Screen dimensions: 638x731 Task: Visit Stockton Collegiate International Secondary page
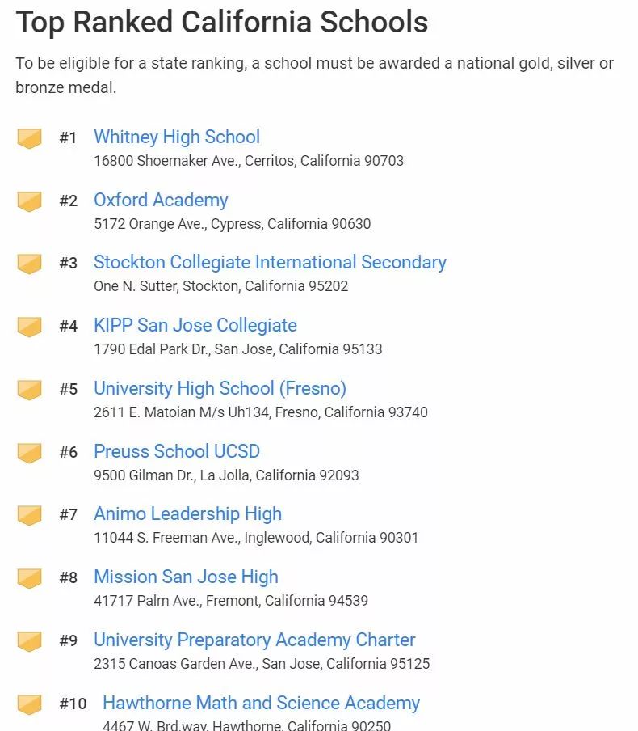270,263
